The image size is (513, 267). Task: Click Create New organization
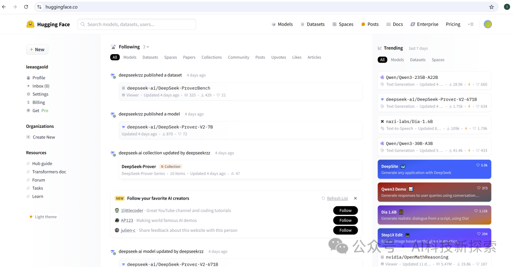tap(41, 137)
